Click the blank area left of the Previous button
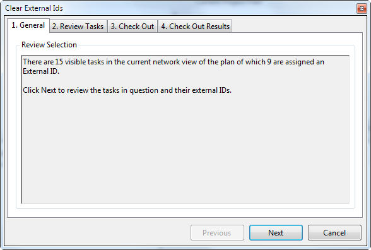This screenshot has width=371, height=250. tap(98, 233)
